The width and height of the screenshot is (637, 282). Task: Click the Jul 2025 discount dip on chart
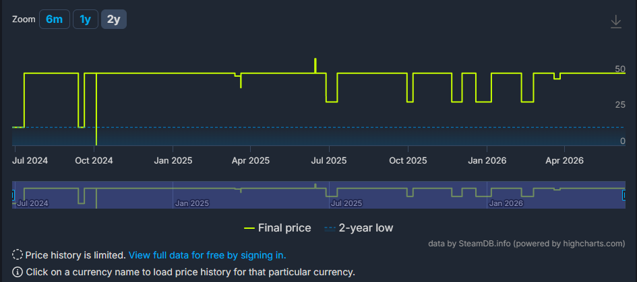coord(332,102)
